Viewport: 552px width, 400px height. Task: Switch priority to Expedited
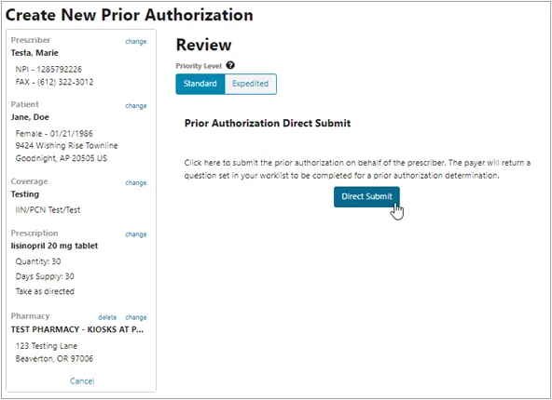coord(250,84)
